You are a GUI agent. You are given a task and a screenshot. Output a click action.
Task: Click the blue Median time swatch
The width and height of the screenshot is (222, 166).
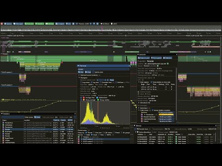pyautogui.click(x=97, y=98)
